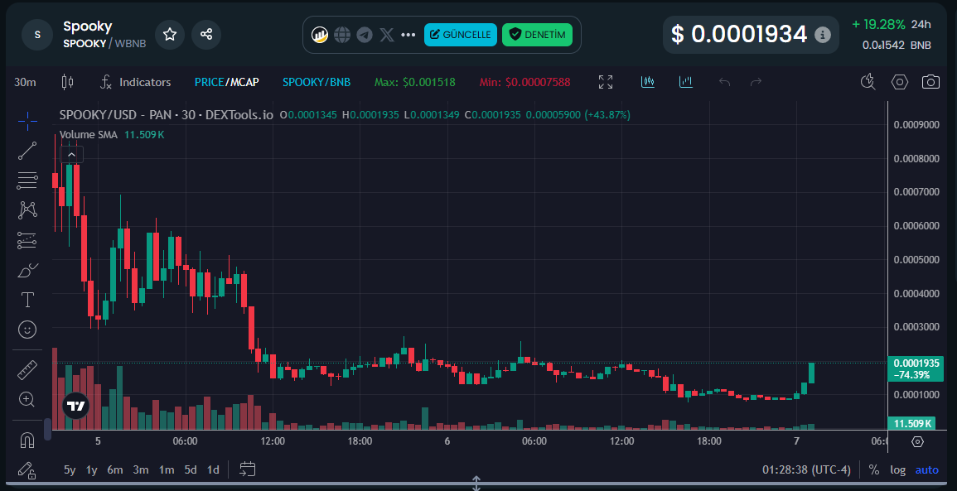
Task: Toggle the candlestick trades overlay icon
Action: coord(648,82)
